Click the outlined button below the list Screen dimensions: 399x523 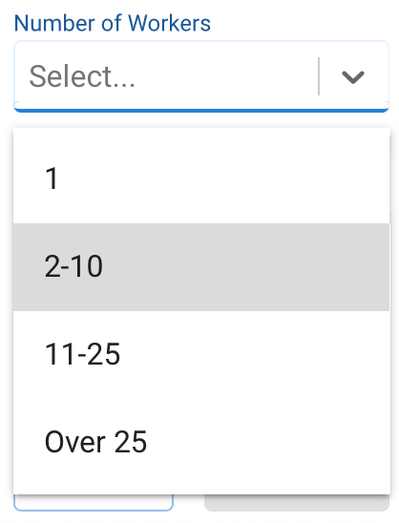(94, 503)
